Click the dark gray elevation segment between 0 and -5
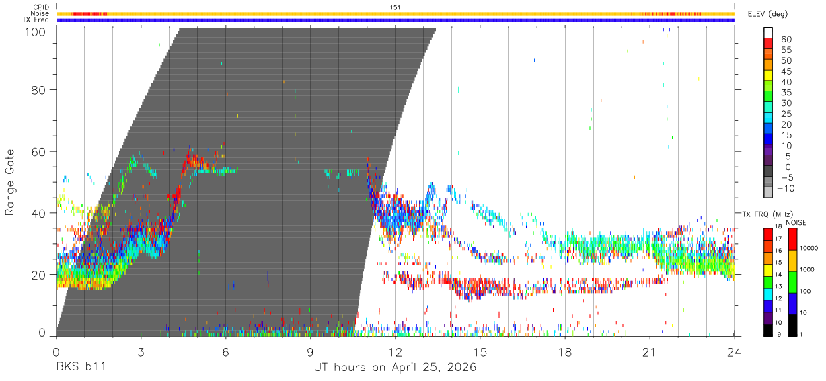 [769, 171]
